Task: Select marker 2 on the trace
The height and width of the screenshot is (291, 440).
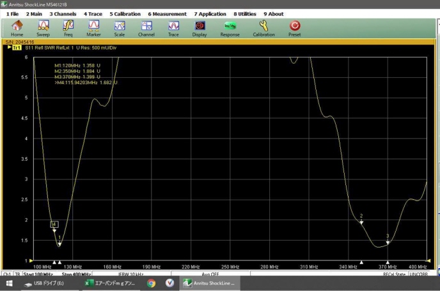Action: click(x=361, y=220)
